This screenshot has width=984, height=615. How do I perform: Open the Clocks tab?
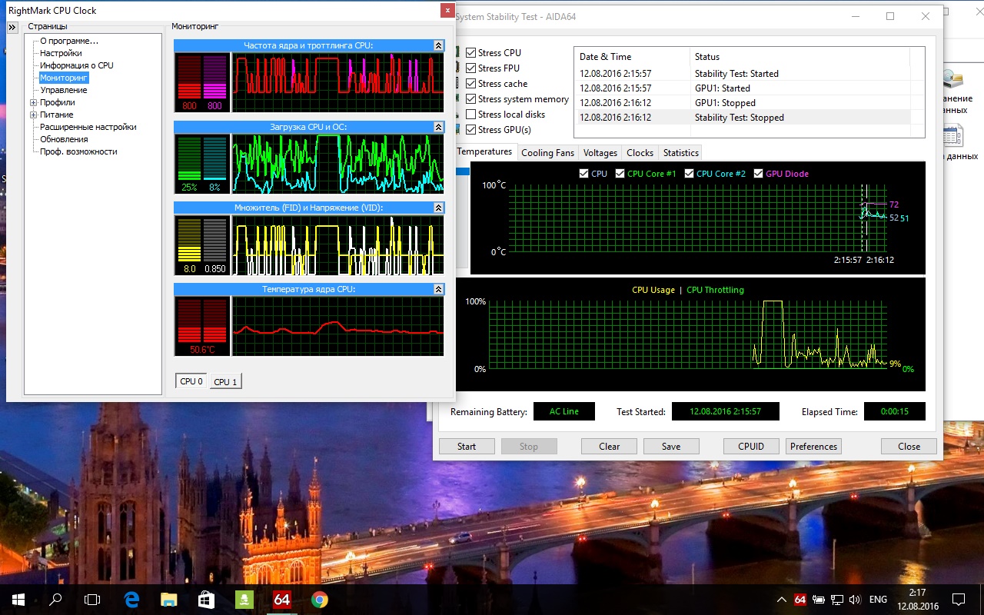tap(640, 152)
